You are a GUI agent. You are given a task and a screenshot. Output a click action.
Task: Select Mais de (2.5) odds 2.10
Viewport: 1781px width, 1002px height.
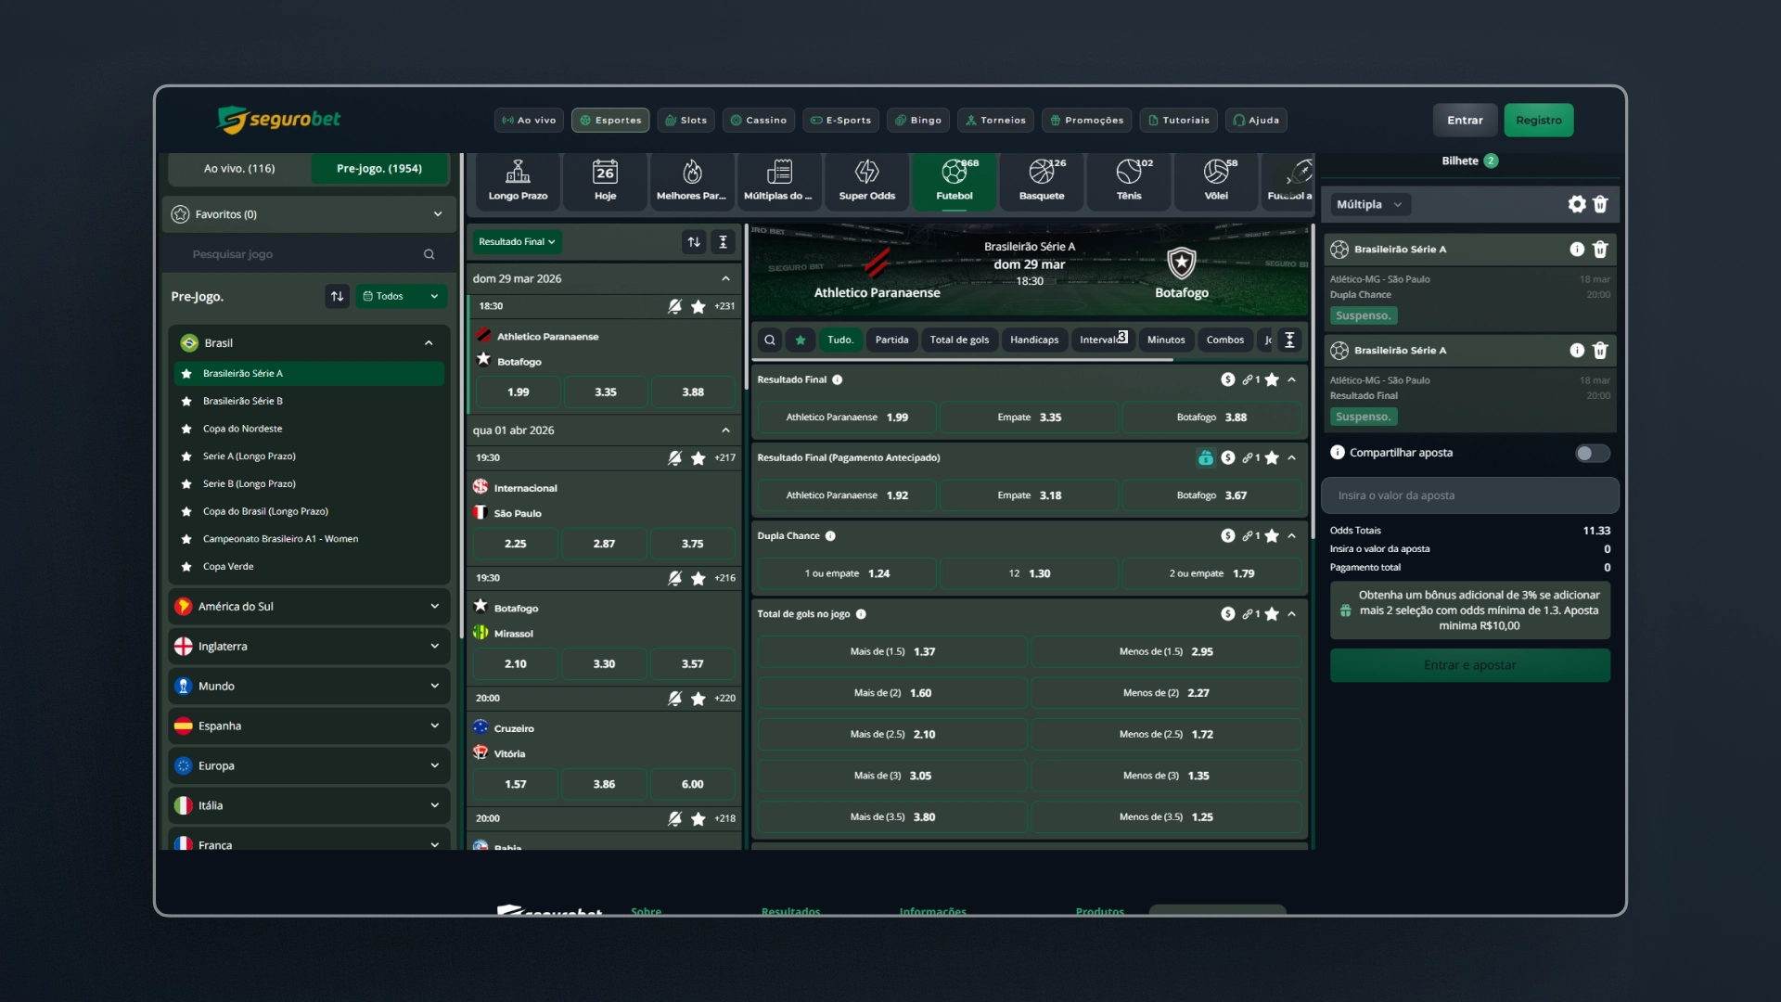pyautogui.click(x=892, y=734)
